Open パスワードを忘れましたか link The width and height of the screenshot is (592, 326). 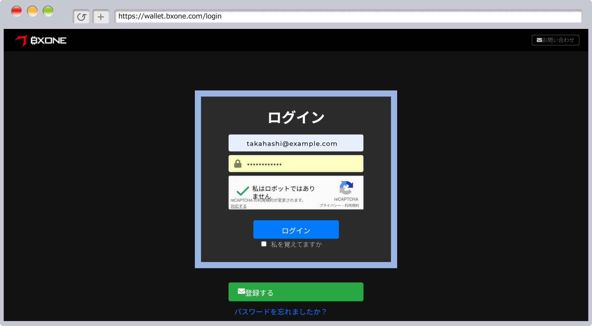(x=281, y=311)
